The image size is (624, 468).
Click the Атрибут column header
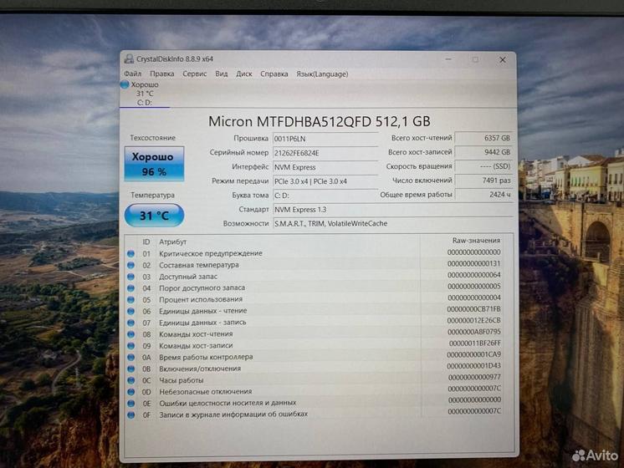click(x=172, y=242)
